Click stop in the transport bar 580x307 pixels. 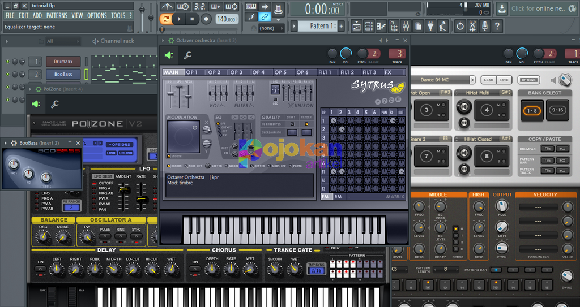click(192, 19)
